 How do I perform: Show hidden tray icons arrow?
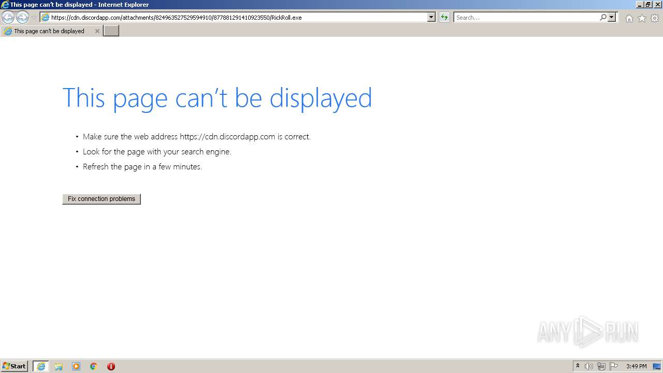coord(578,366)
